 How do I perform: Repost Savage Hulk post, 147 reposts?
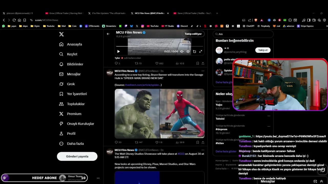coord(139,142)
